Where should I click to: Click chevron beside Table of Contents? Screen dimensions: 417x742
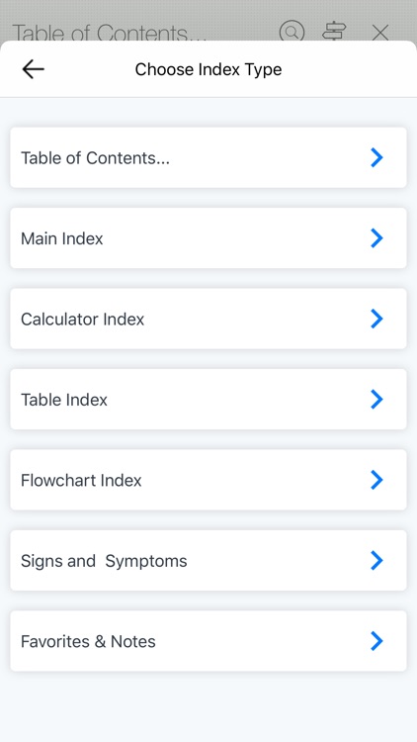(x=376, y=157)
